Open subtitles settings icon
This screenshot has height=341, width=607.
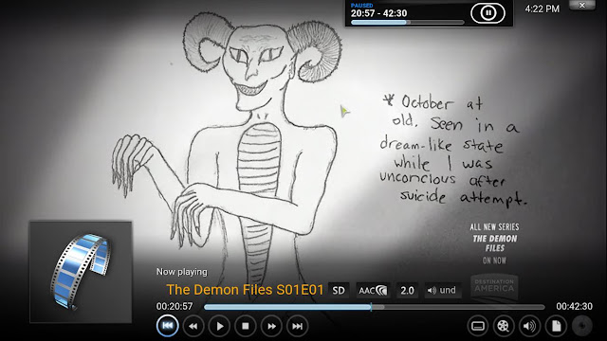coord(478,326)
